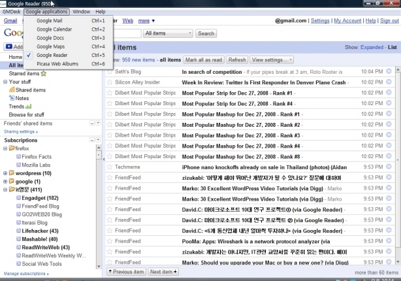Click the ReadWriteWeb feed icon
The image size is (401, 281).
click(18, 247)
